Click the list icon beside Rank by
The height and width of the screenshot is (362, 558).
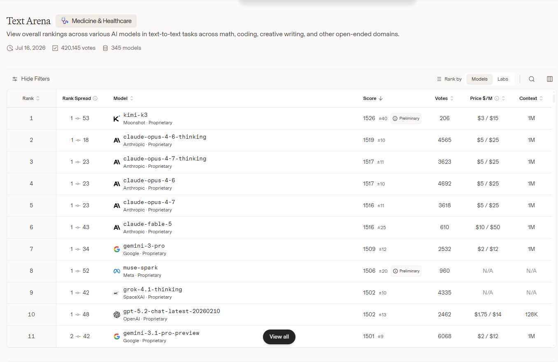coord(439,79)
